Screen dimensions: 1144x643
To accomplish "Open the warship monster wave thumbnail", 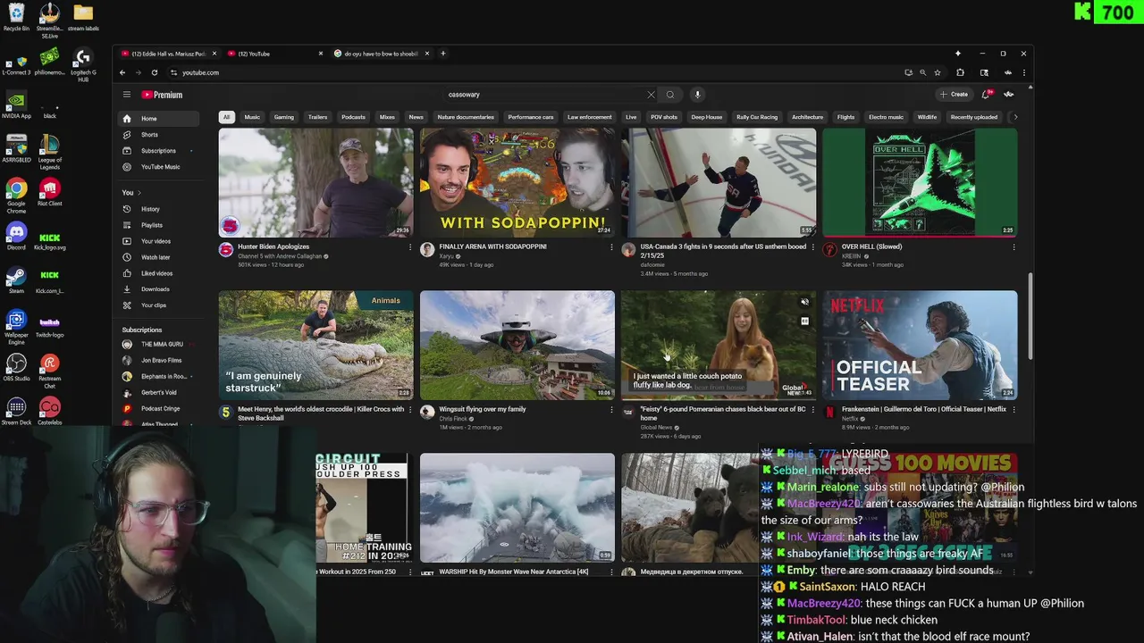I will tap(517, 507).
